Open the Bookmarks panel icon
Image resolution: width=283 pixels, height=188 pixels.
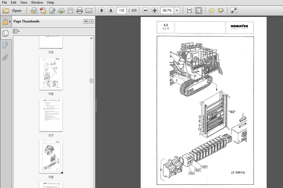[6, 45]
